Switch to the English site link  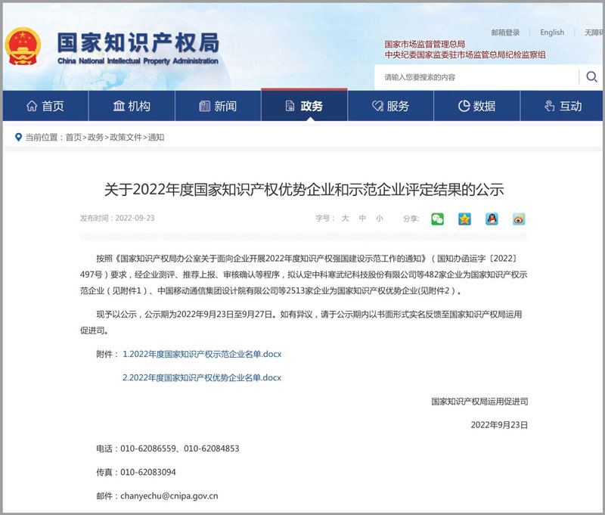[x=552, y=33]
